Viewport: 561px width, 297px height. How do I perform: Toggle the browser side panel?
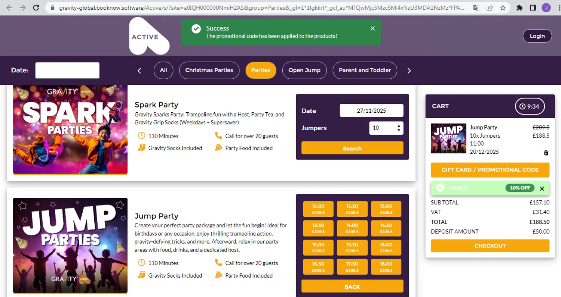(533, 7)
